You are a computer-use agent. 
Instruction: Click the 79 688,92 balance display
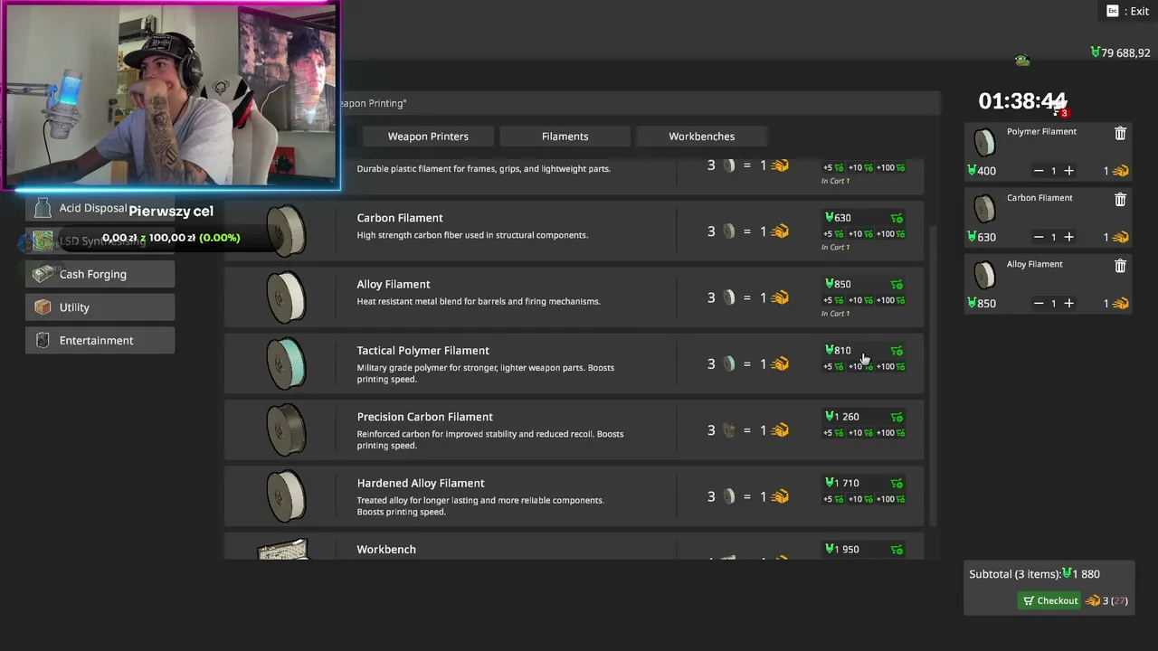1120,53
